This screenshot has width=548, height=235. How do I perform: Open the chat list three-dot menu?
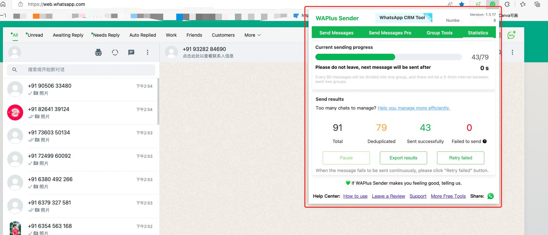point(148,52)
